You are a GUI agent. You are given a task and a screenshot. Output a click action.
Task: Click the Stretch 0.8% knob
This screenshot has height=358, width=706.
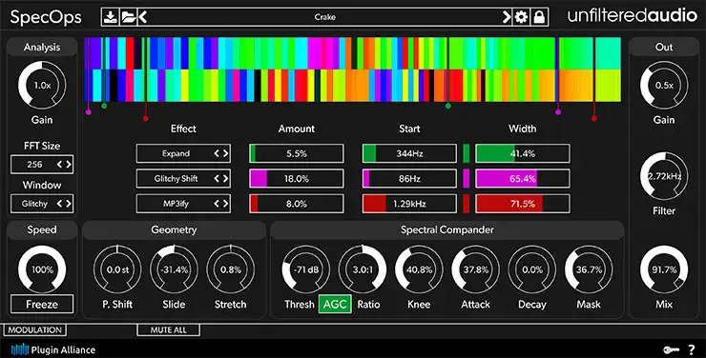[x=231, y=269]
